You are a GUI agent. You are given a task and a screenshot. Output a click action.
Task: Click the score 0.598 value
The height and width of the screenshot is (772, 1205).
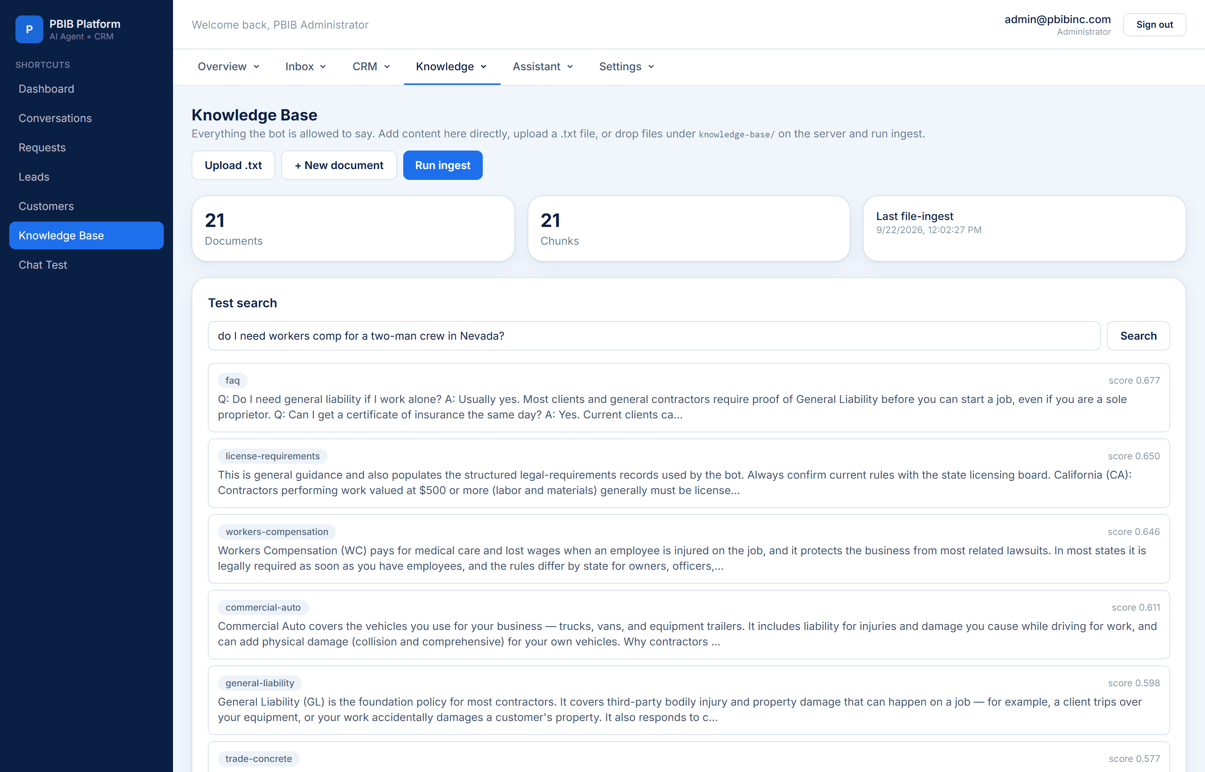coord(1134,683)
